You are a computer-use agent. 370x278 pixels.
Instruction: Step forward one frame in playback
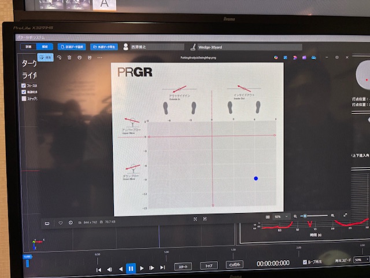click(x=151, y=268)
